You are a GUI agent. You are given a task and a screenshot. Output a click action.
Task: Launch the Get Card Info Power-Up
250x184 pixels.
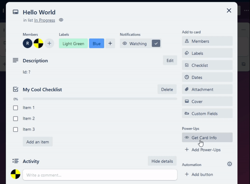(x=207, y=137)
